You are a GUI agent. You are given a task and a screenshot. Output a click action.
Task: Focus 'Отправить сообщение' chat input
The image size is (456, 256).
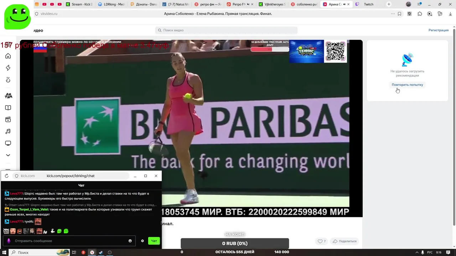[x=69, y=241]
